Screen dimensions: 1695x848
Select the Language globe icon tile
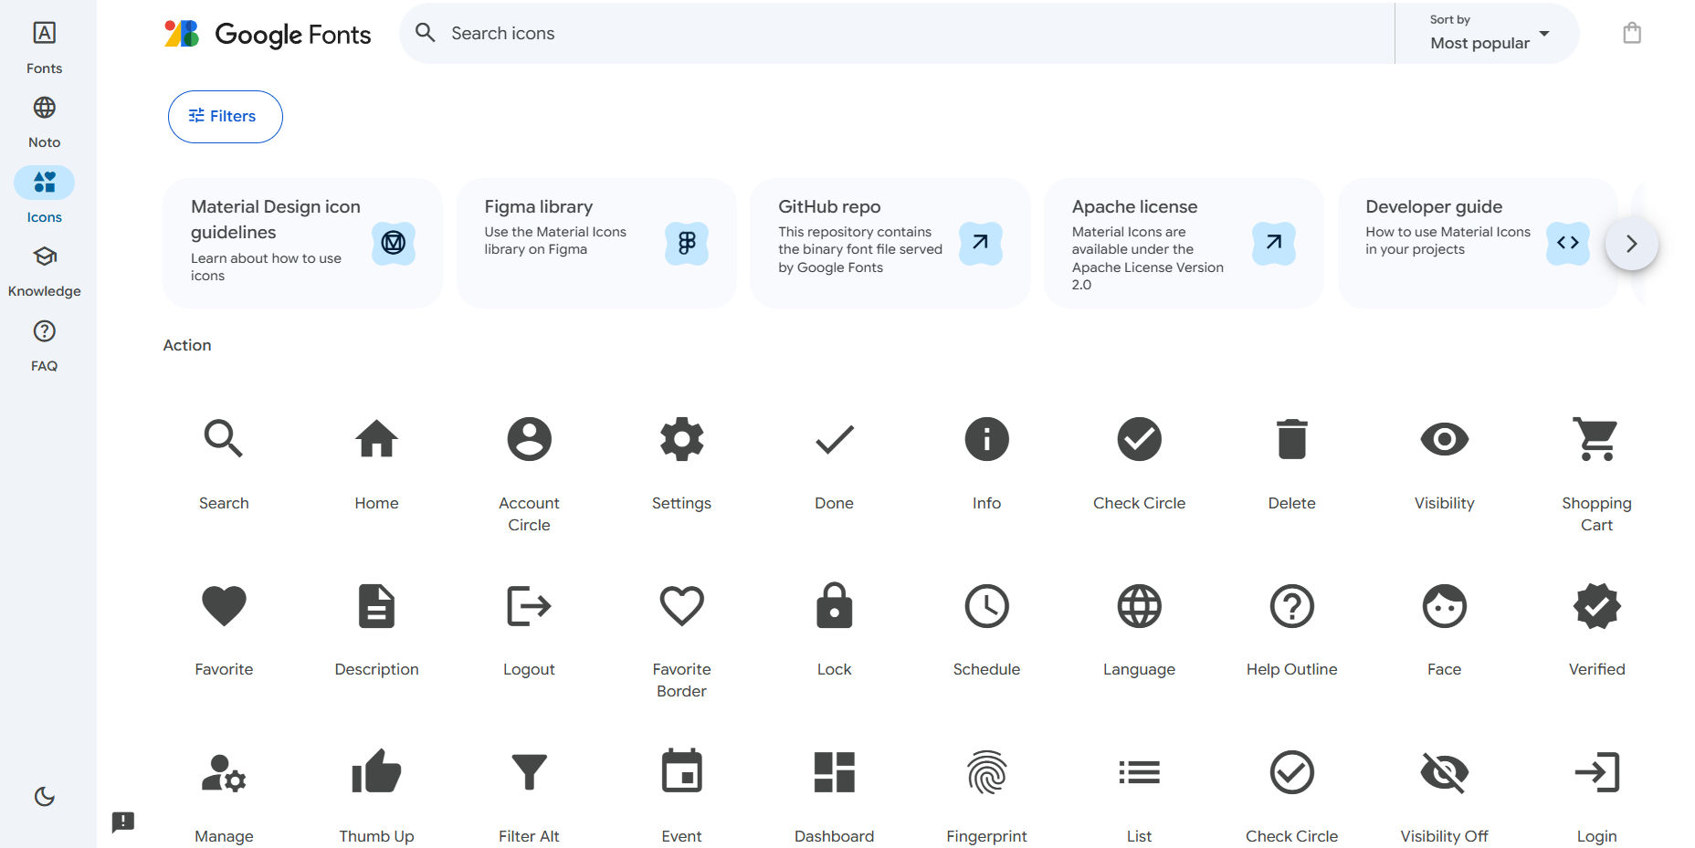click(x=1139, y=606)
